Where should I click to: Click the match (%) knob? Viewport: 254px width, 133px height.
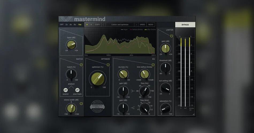coord(71,74)
